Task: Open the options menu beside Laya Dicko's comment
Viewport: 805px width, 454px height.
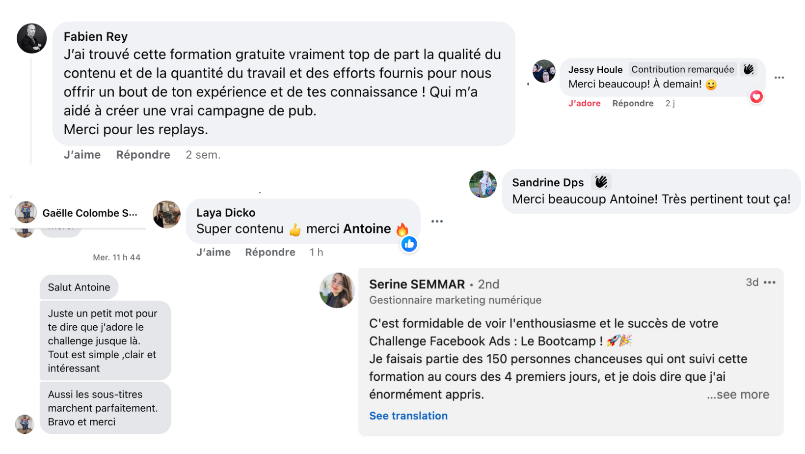Action: click(x=437, y=222)
